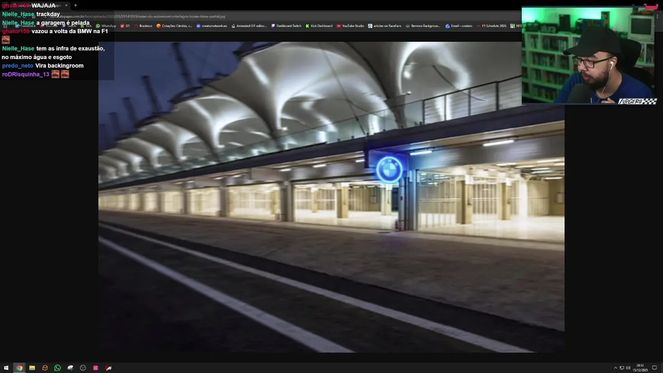
Task: Click the chat username predo_neto
Action: tap(18, 66)
